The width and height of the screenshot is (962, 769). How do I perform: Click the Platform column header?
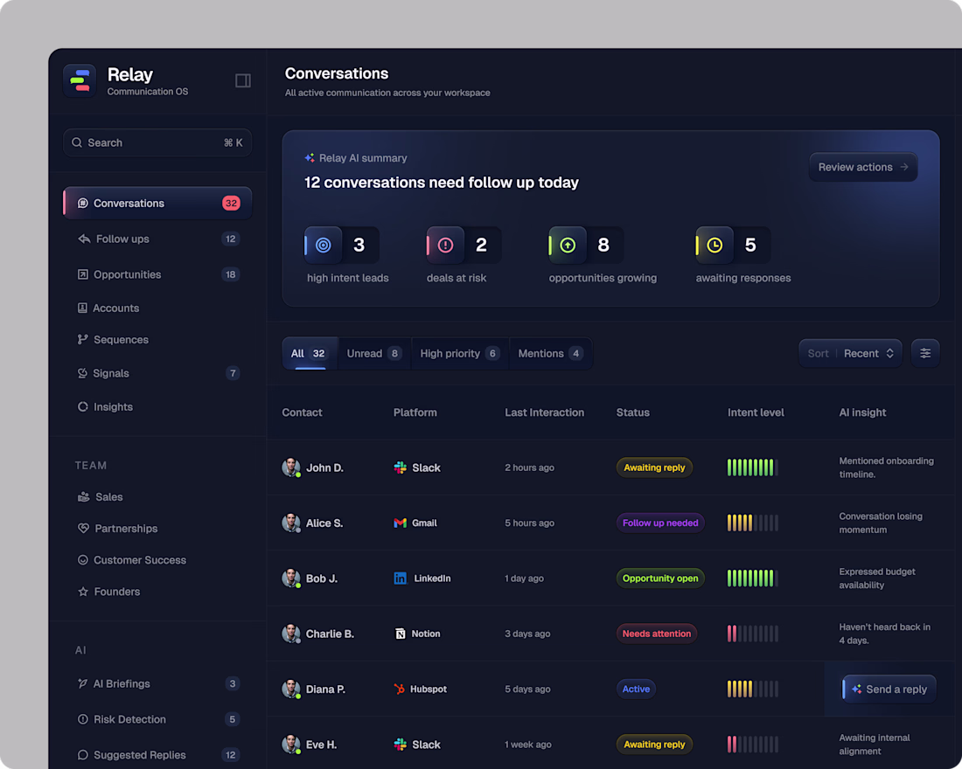(415, 412)
